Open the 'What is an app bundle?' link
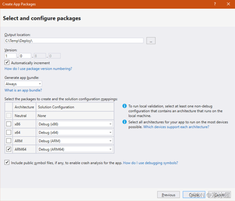235x201 pixels. pyautogui.click(x=23, y=90)
